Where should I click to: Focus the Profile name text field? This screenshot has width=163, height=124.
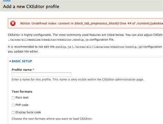(x=42, y=74)
